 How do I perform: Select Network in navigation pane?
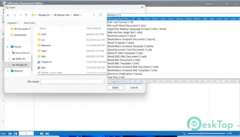[17, 71]
